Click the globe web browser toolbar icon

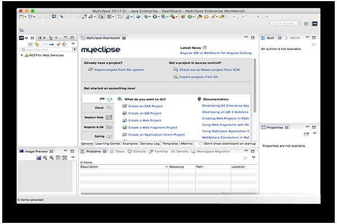138,16
